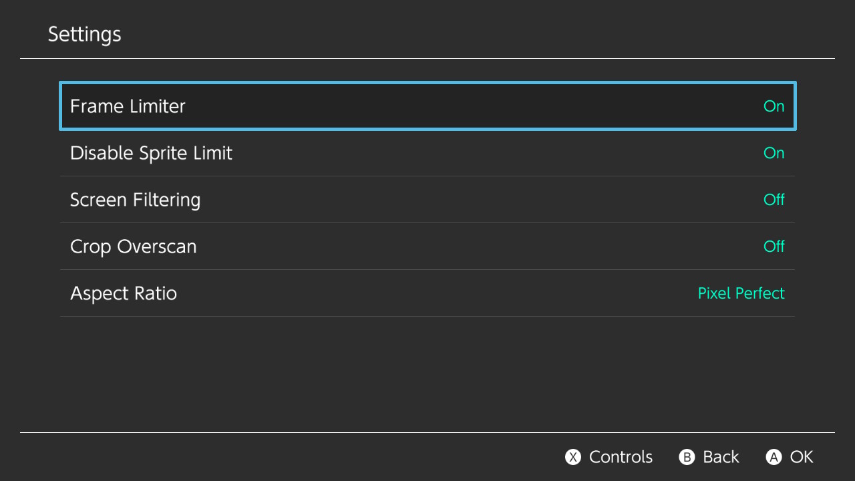Select the Disable Sprite Limit label
This screenshot has height=481, width=855.
coord(151,153)
